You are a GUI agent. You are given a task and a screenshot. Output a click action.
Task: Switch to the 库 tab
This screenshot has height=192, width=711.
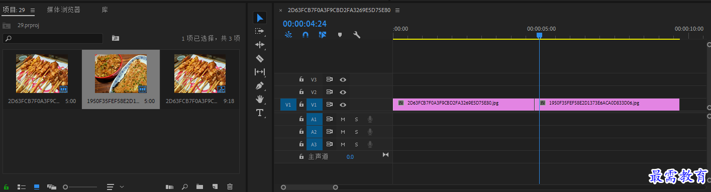click(105, 10)
